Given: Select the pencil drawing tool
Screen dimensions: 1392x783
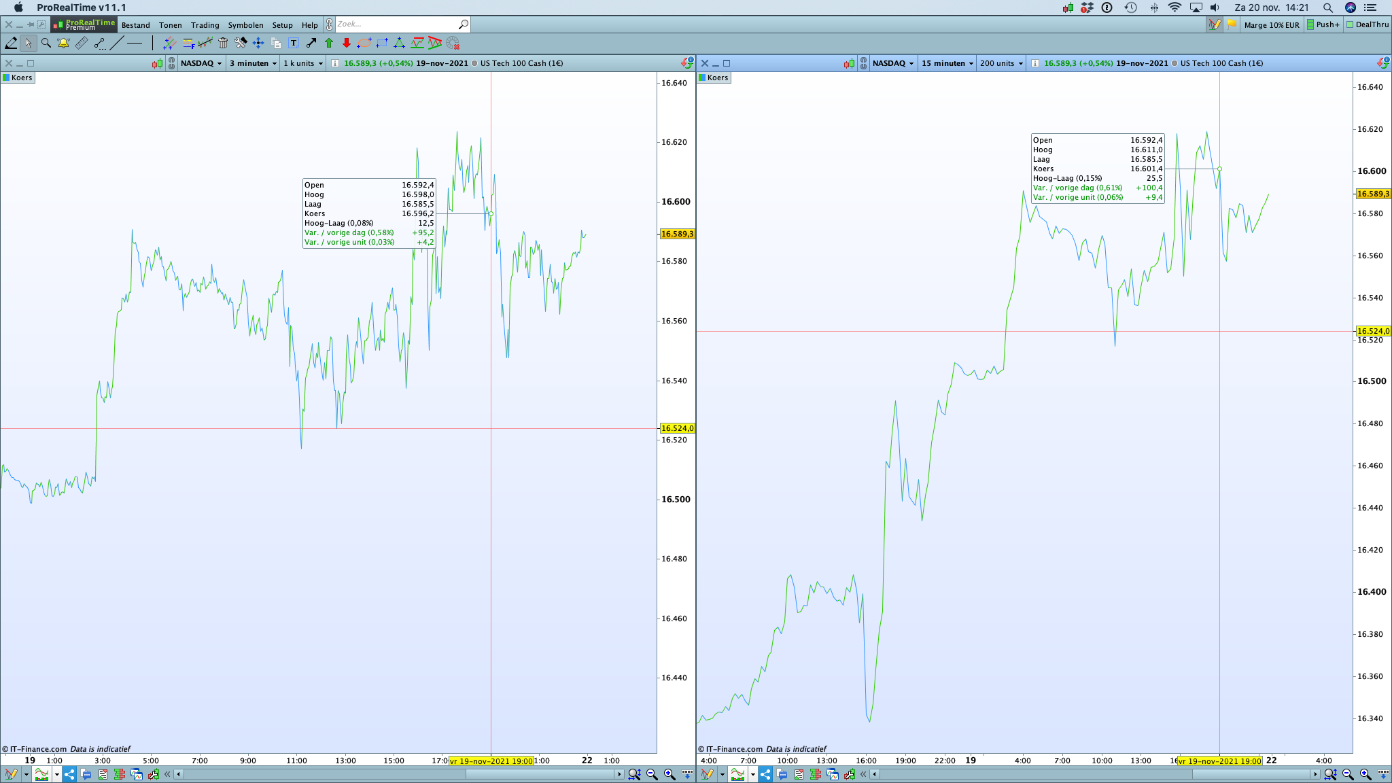Looking at the screenshot, I should [x=11, y=43].
